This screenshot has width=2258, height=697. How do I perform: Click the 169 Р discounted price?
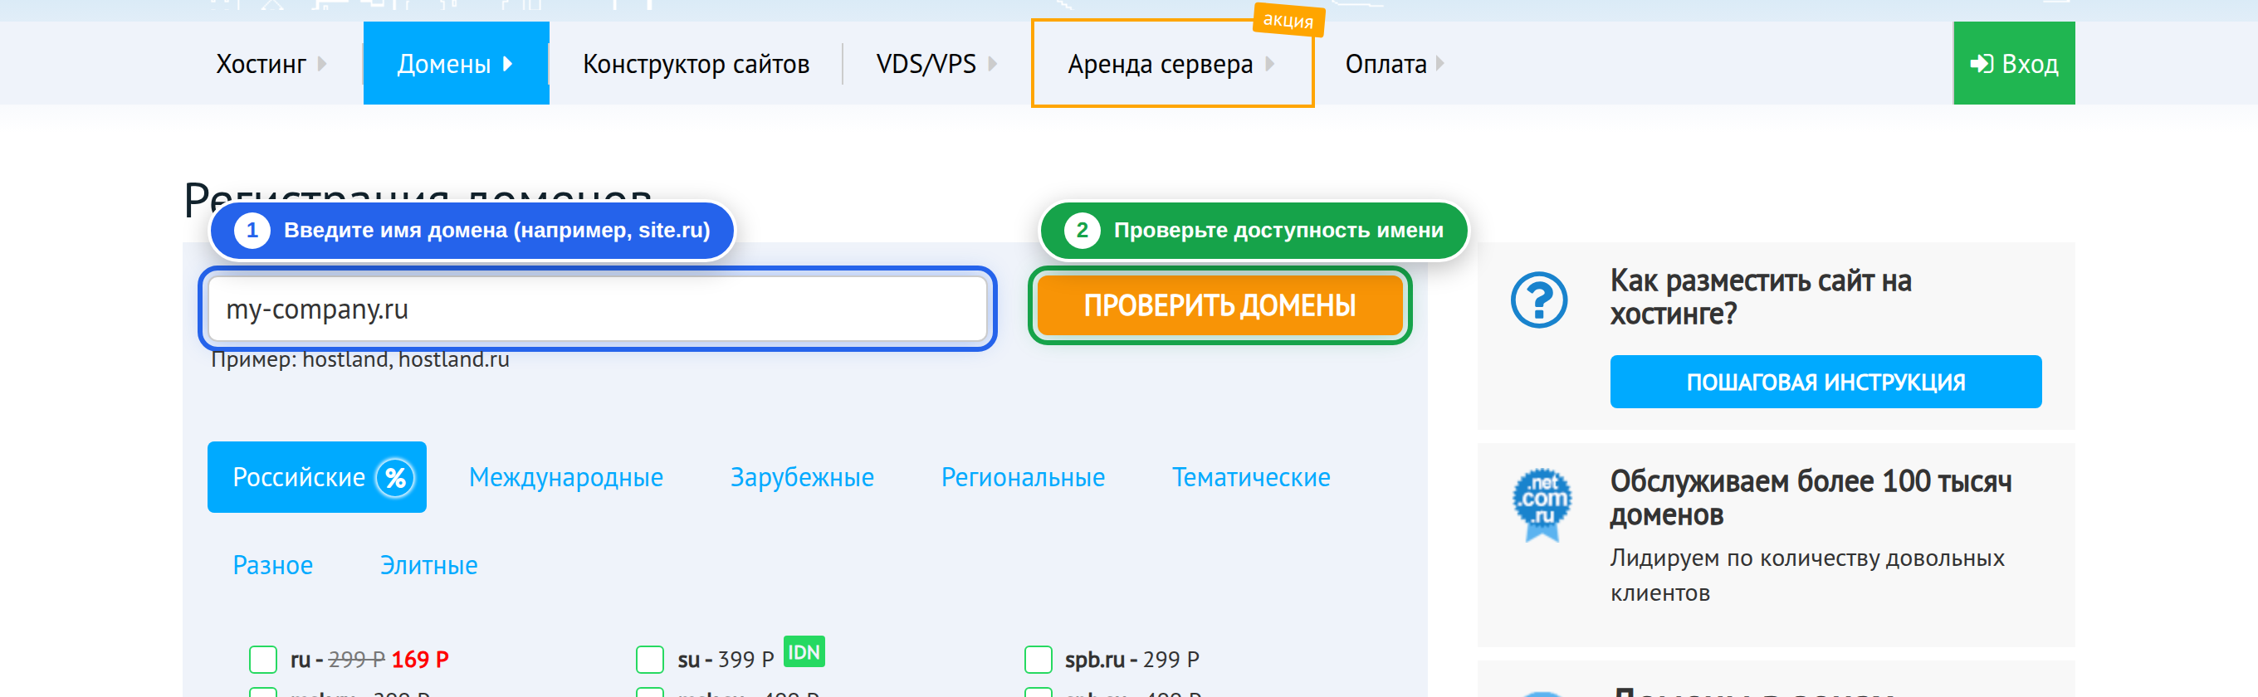[420, 660]
